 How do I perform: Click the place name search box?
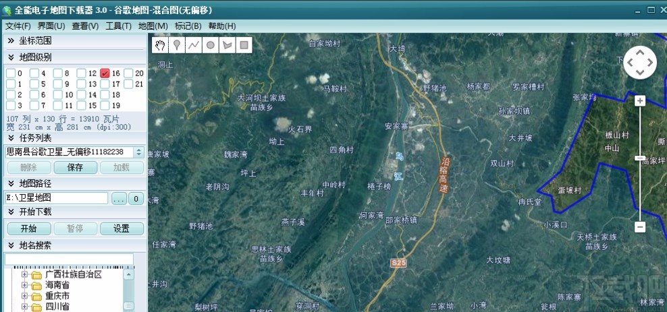(69, 259)
